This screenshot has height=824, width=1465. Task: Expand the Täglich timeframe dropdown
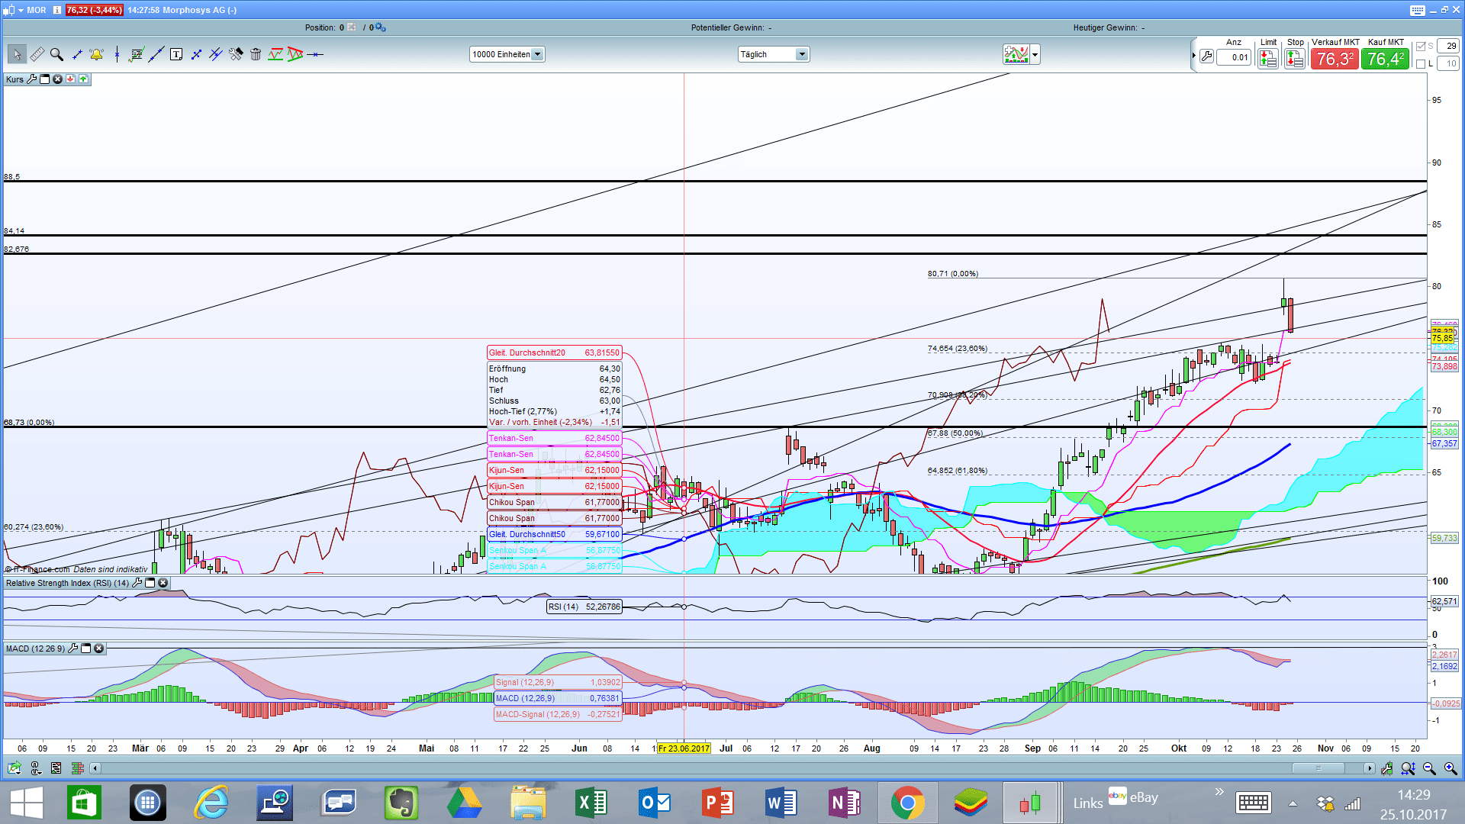[801, 54]
